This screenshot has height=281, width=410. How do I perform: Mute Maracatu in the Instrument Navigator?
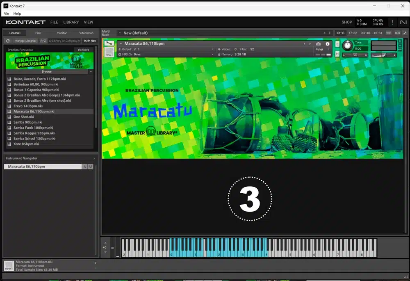[x=91, y=167]
